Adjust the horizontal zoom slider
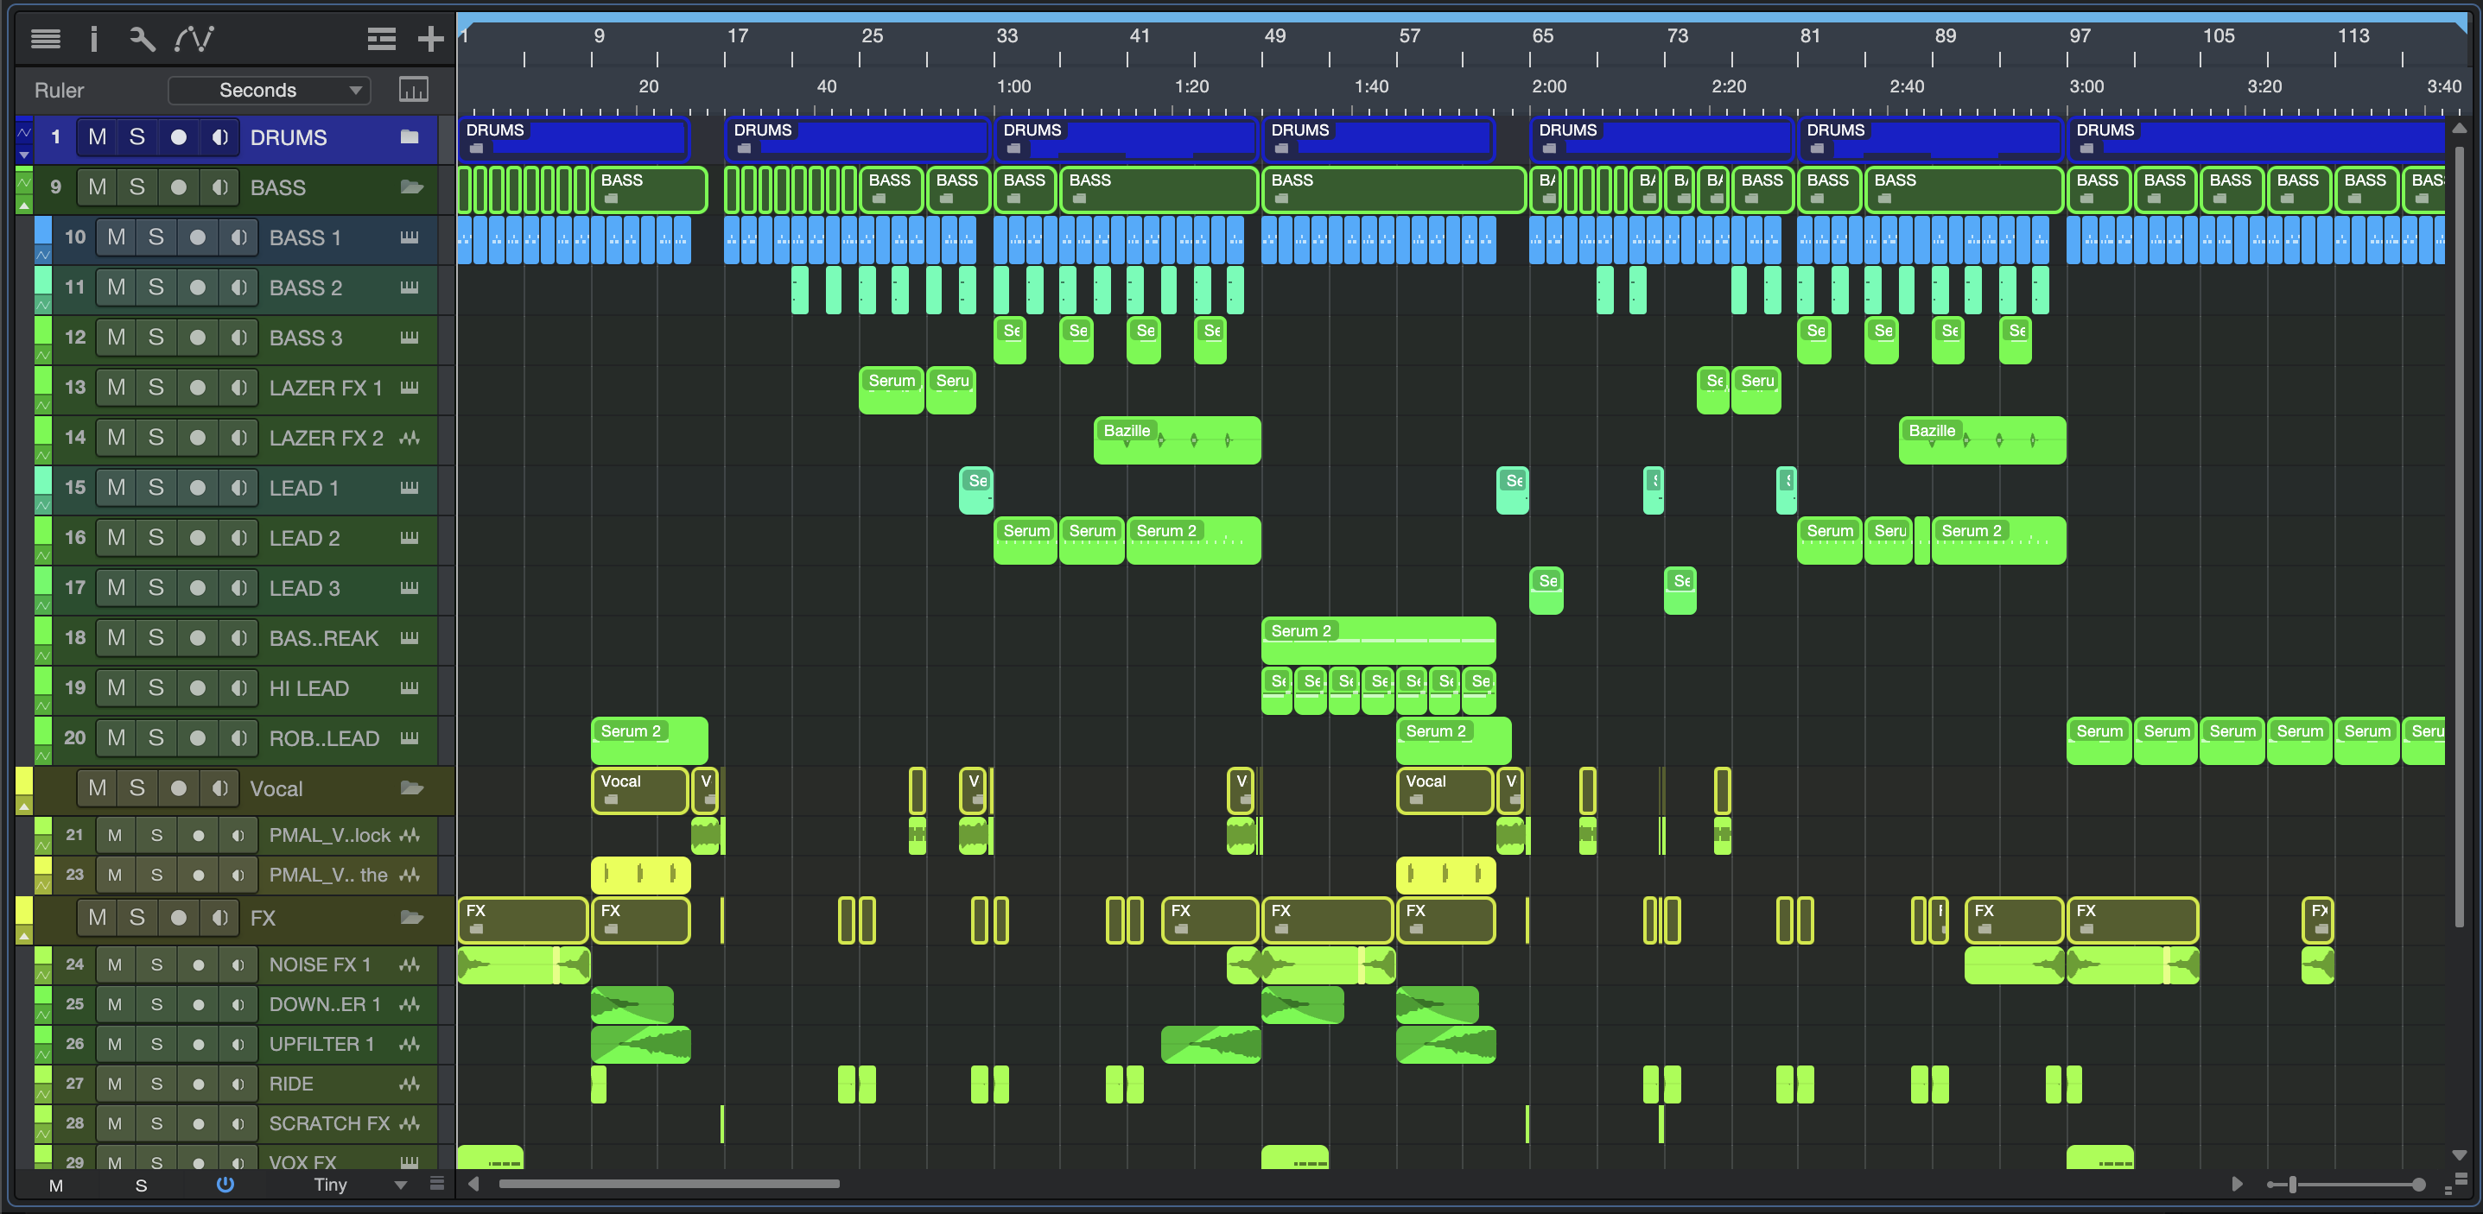The image size is (2483, 1214). [2293, 1184]
